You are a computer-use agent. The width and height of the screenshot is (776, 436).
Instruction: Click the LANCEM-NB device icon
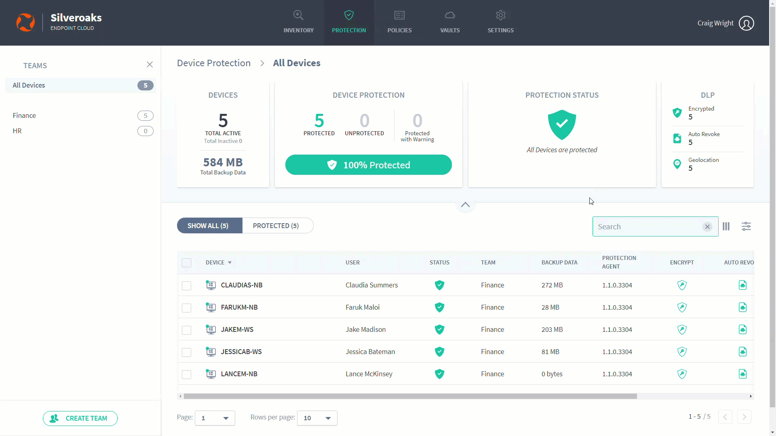(211, 374)
